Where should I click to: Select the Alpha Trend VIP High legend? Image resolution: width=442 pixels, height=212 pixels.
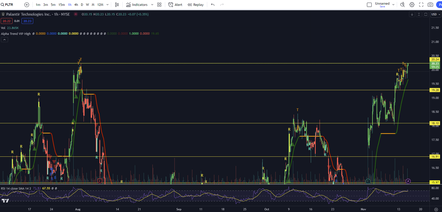click(16, 33)
